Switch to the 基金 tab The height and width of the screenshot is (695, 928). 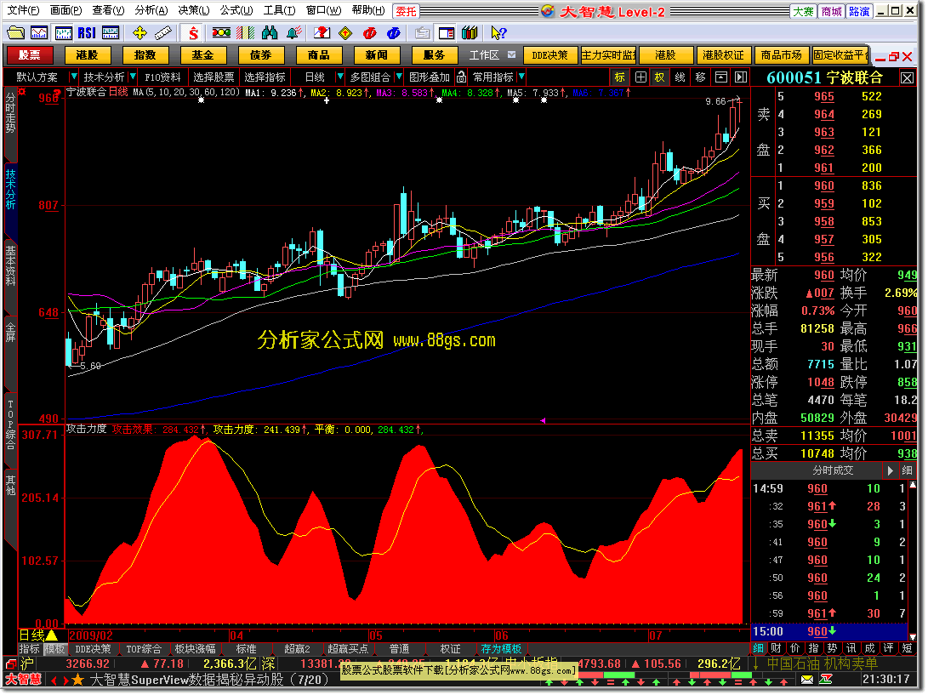202,55
